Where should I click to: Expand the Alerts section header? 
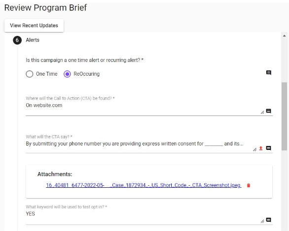pos(33,40)
